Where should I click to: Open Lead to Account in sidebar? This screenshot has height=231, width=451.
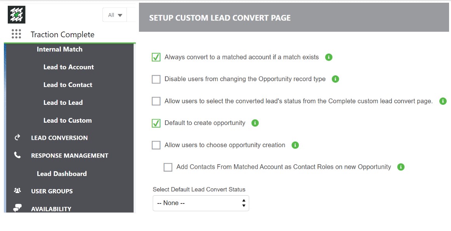[69, 67]
